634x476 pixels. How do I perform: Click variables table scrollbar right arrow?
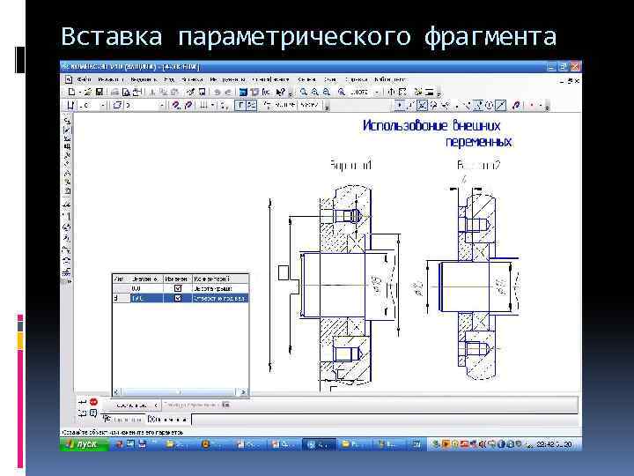pos(243,391)
